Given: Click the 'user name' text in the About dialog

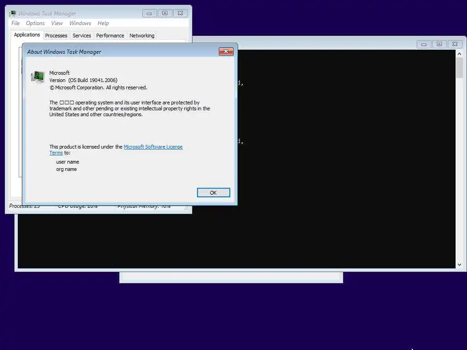Looking at the screenshot, I should 67,162.
